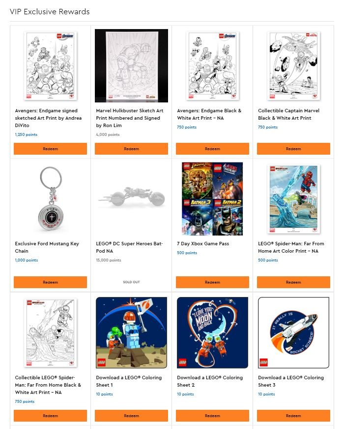Click the Collectible Captain Marvel title link

pyautogui.click(x=288, y=114)
